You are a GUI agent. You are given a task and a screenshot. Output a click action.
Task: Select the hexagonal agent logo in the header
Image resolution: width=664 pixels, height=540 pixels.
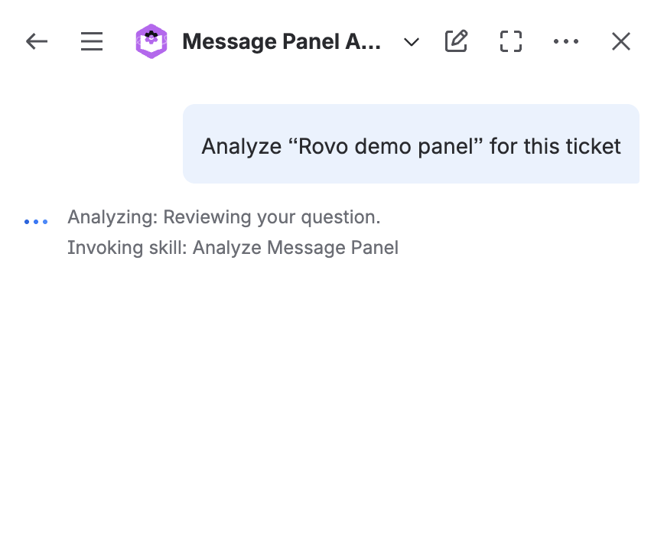pyautogui.click(x=151, y=41)
